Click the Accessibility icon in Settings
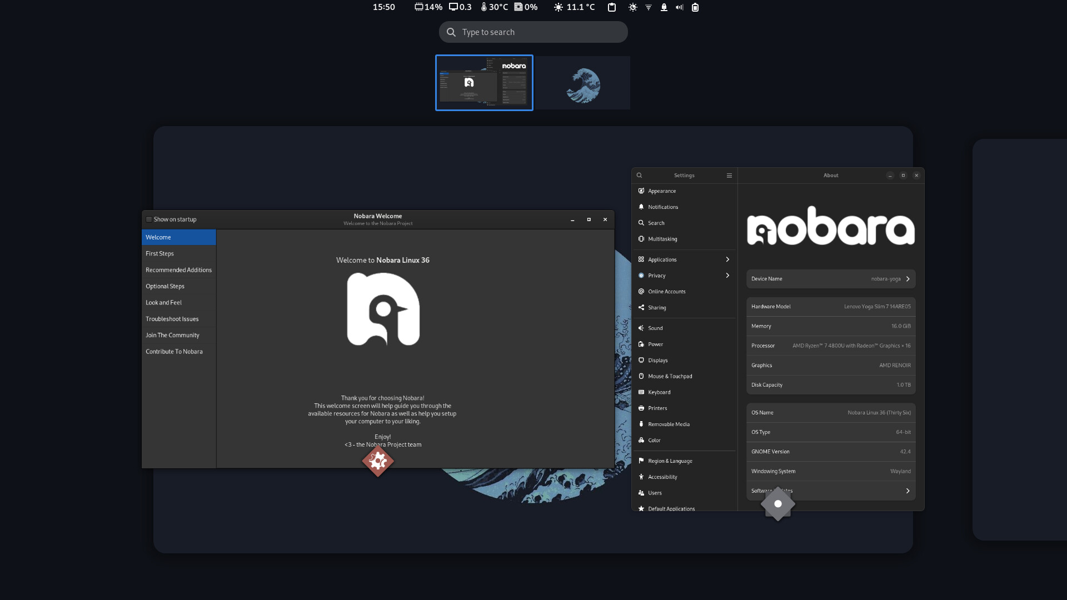 (x=641, y=477)
